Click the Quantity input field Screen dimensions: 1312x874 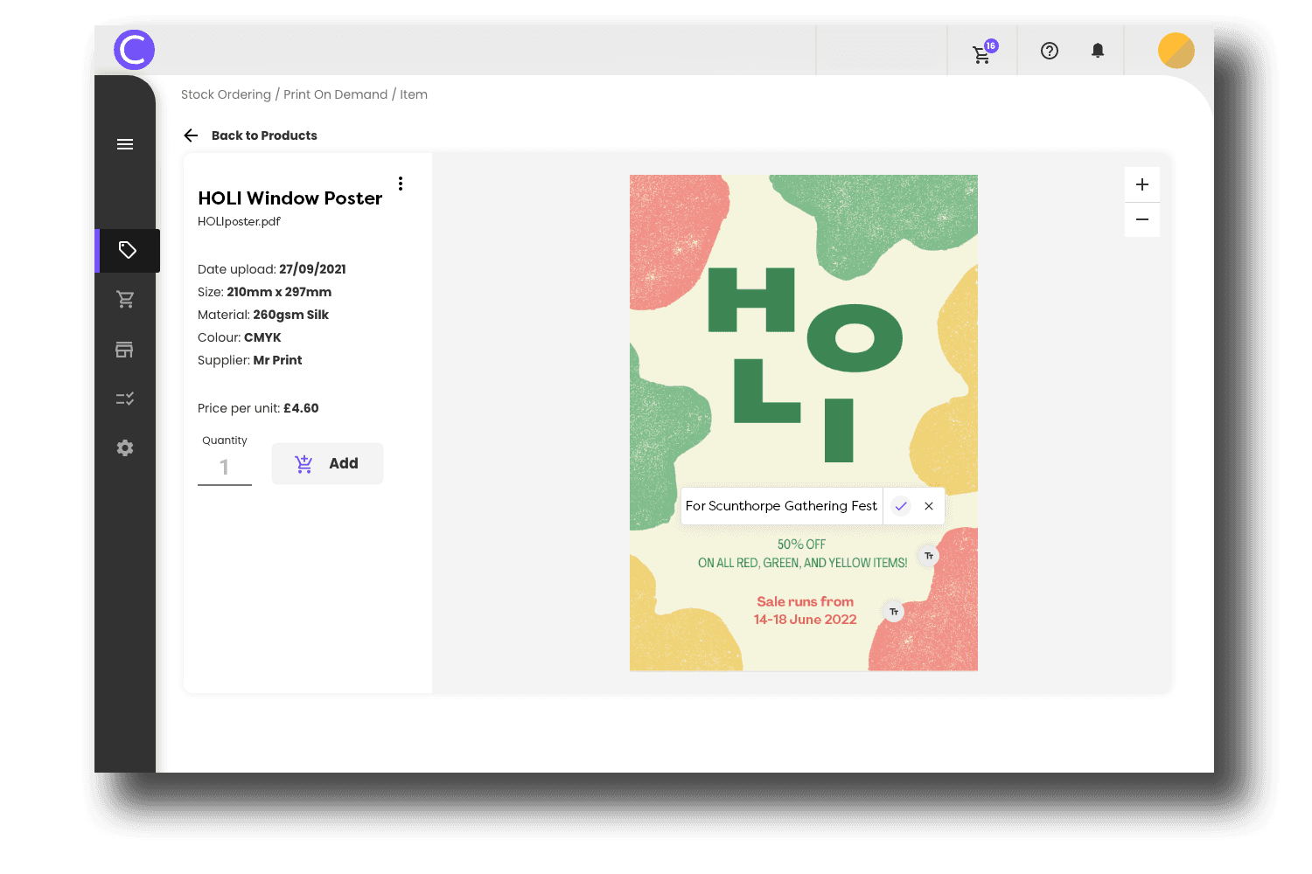(x=225, y=468)
